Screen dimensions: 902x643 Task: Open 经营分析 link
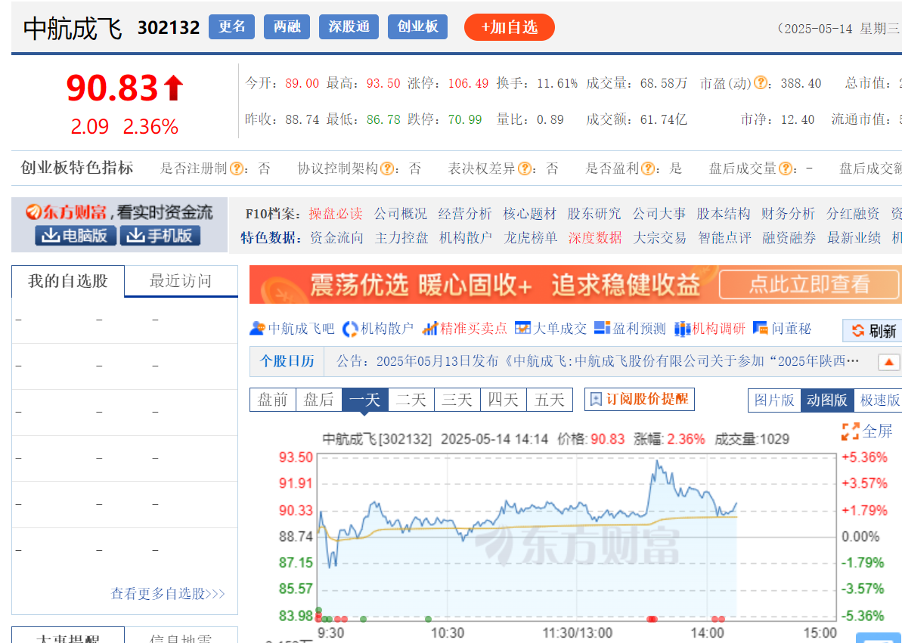pyautogui.click(x=465, y=214)
